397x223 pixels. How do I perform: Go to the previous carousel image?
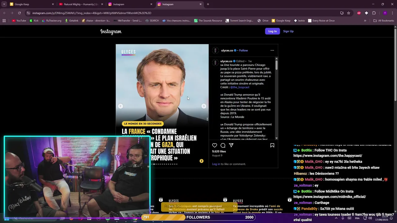[121, 106]
